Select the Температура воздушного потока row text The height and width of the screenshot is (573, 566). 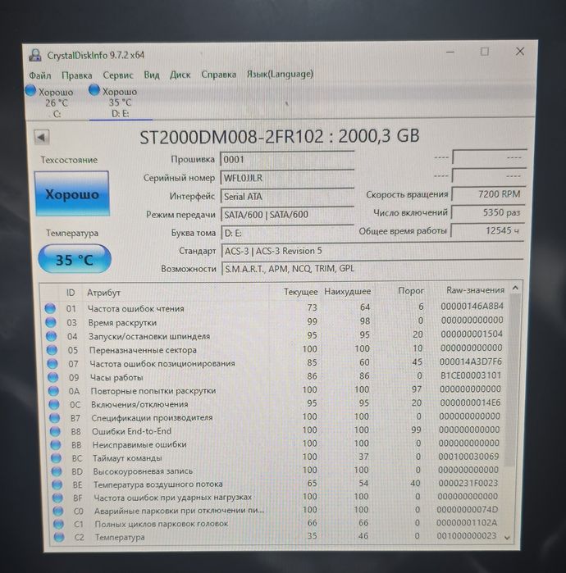point(158,484)
